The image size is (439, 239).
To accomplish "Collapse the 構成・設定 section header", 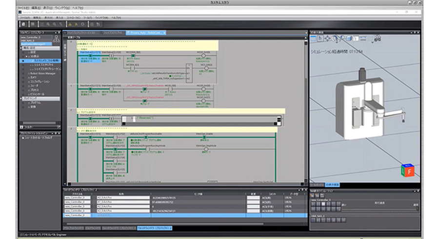I will (22, 48).
